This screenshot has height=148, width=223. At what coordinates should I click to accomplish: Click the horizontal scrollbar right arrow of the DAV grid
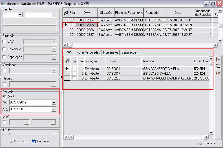[x=215, y=45]
